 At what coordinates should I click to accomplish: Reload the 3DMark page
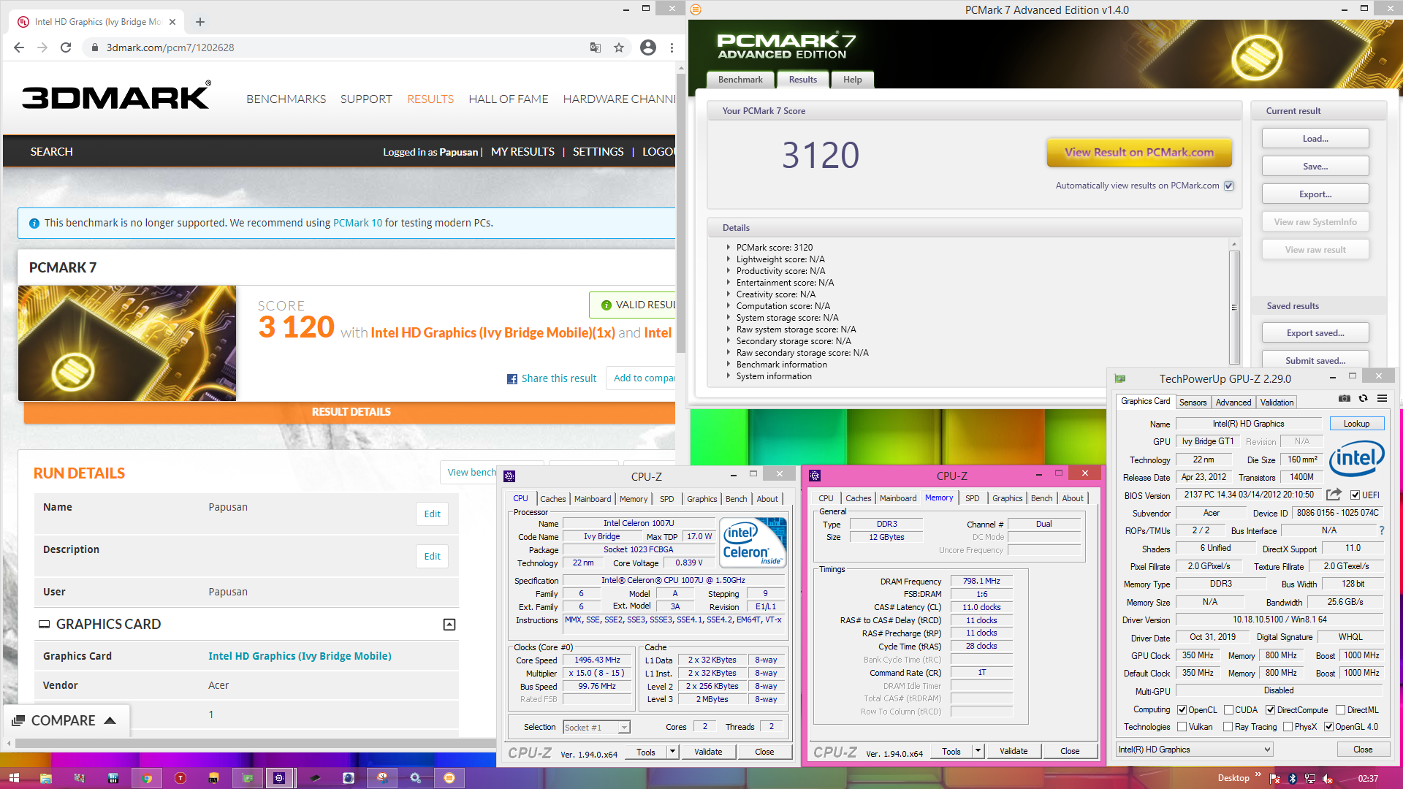(x=66, y=47)
